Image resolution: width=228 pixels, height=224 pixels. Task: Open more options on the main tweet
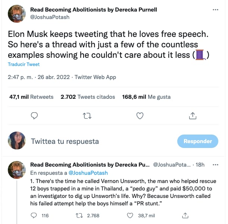215,10
